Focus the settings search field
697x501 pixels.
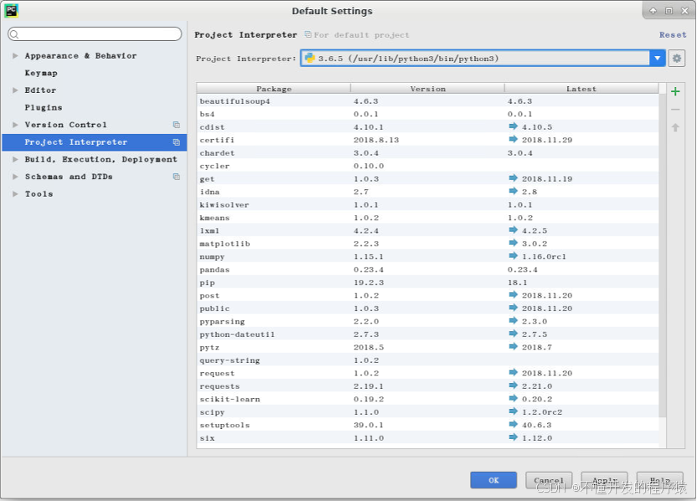[95, 34]
